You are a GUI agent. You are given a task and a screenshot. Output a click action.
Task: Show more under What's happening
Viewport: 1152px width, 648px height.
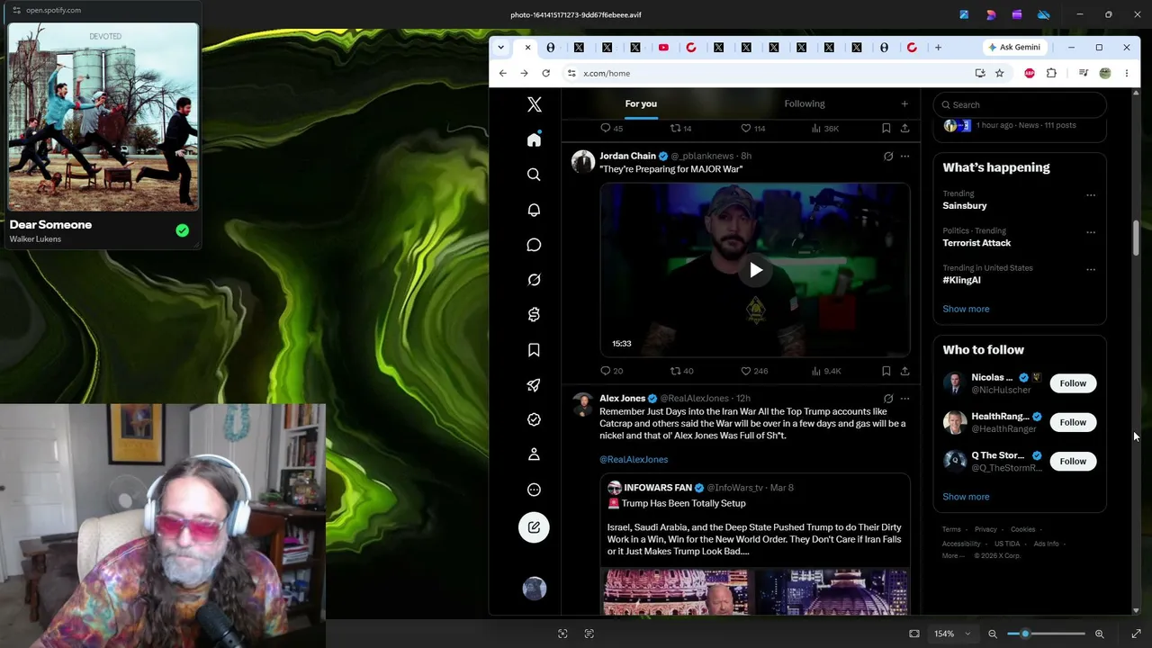click(x=966, y=309)
